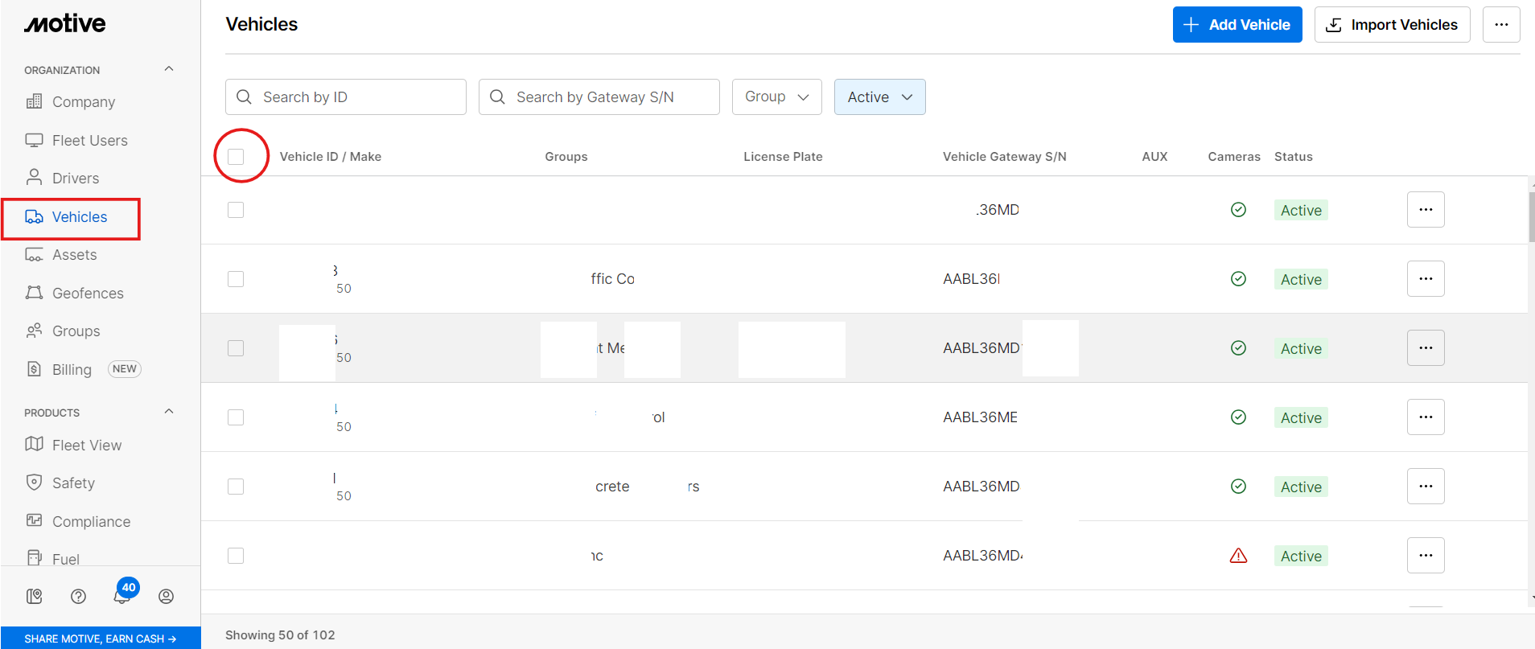Open row actions for highlighted t Me vehicle
This screenshot has width=1535, height=649.
(x=1426, y=347)
